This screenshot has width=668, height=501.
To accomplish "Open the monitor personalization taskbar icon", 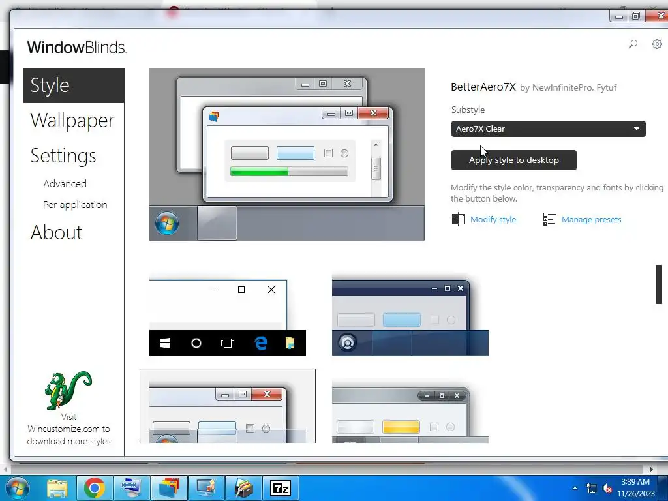I will tap(206, 488).
